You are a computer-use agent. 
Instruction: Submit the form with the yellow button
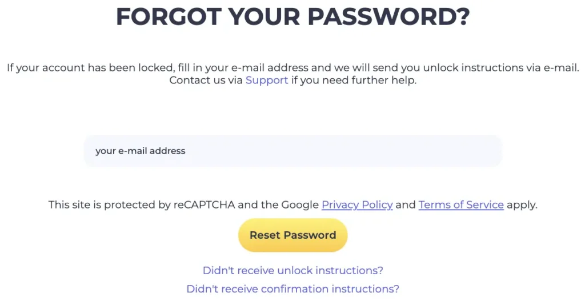pos(292,235)
